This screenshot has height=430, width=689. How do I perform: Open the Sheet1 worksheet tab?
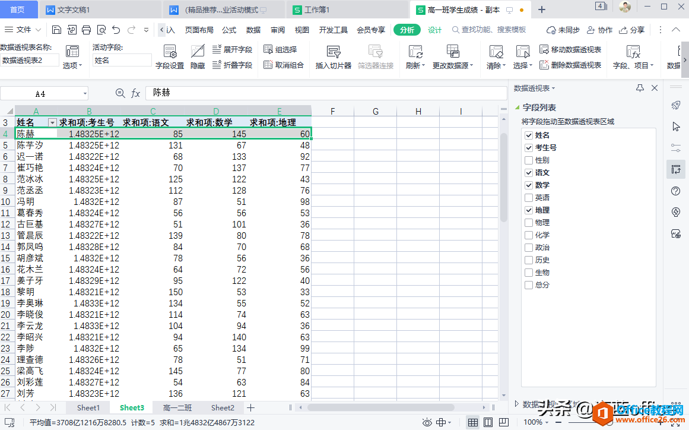coord(88,407)
